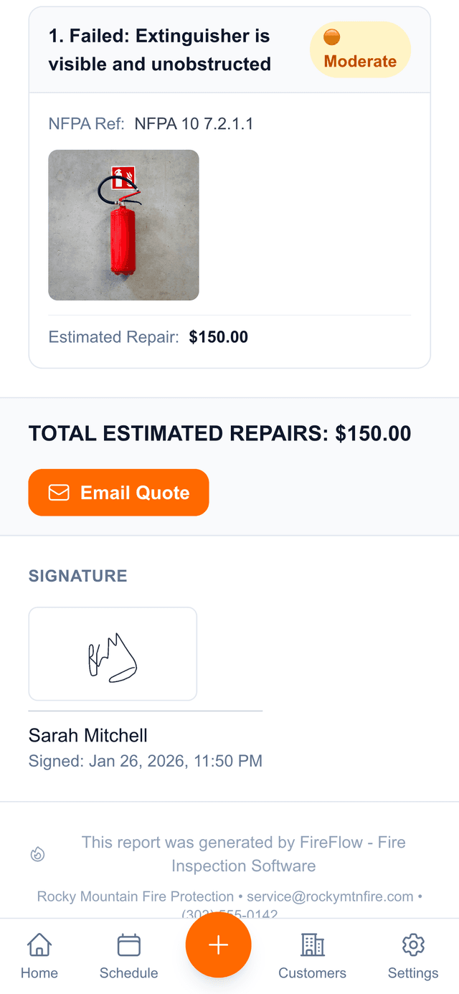Click the FireFlow flame icon in footer

pos(38,854)
